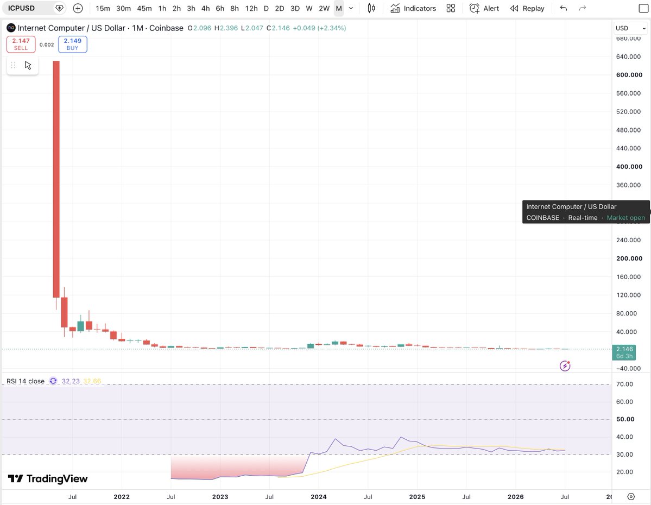Open the symbol selector dropdown beside ICPUSD
The height and width of the screenshot is (505, 651).
pyautogui.click(x=59, y=8)
